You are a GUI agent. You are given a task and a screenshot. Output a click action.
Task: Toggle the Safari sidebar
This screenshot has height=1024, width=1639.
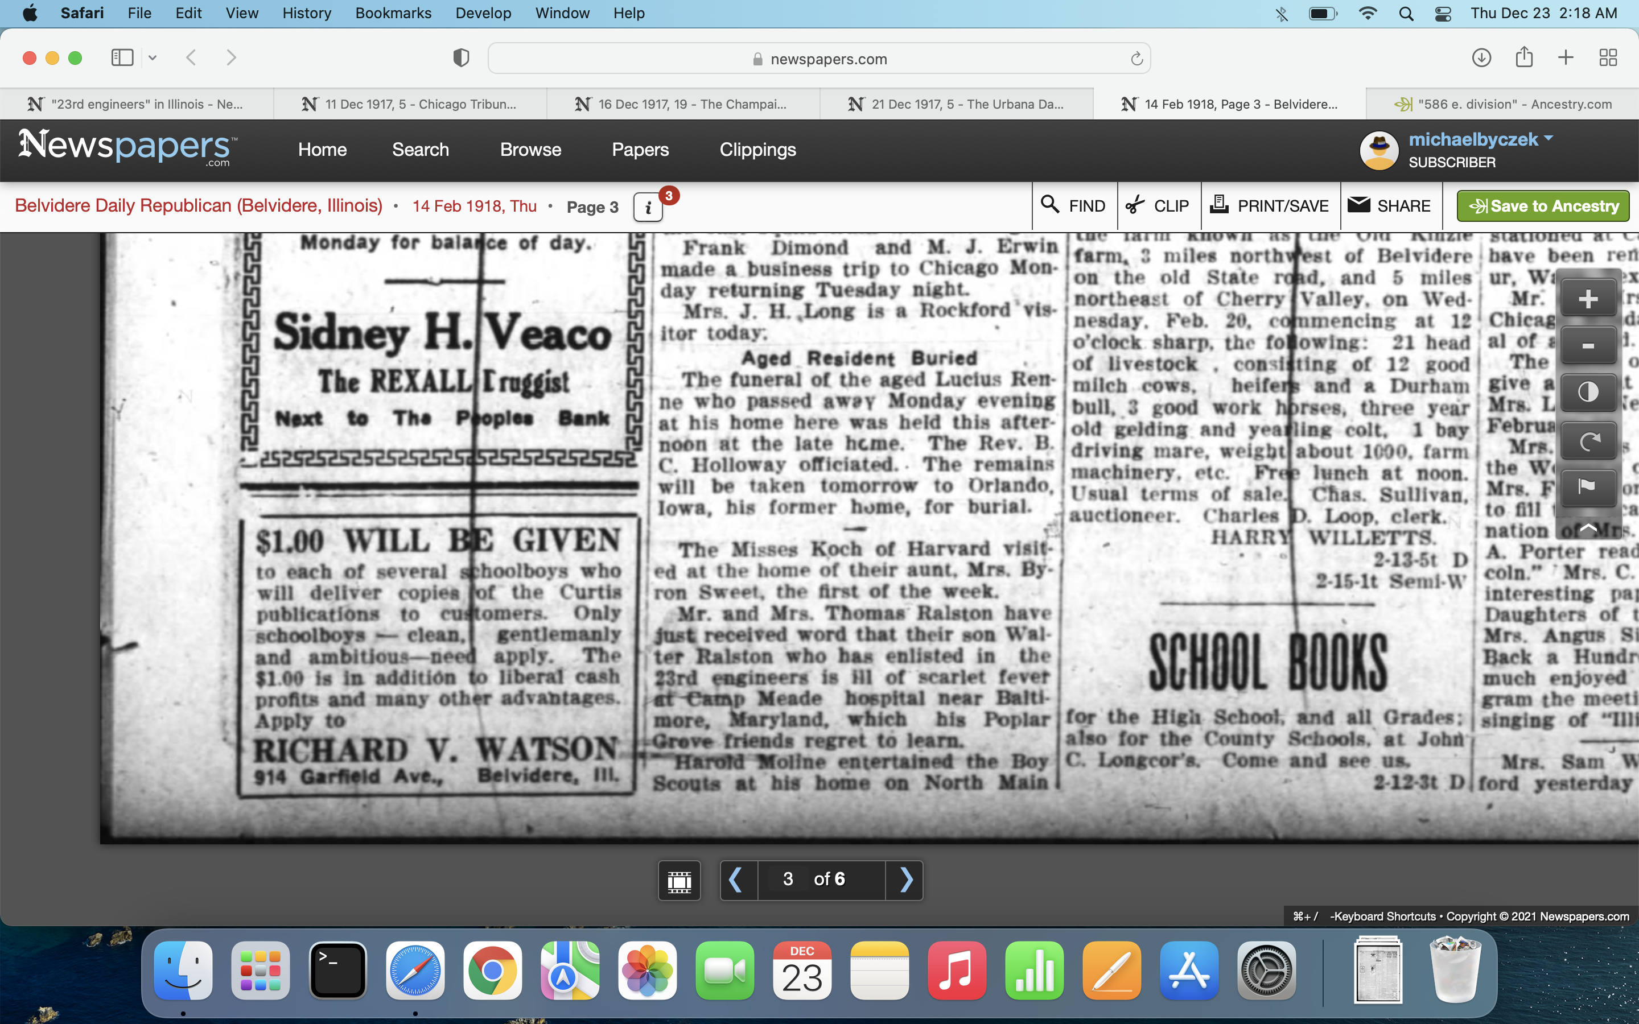[x=122, y=58]
